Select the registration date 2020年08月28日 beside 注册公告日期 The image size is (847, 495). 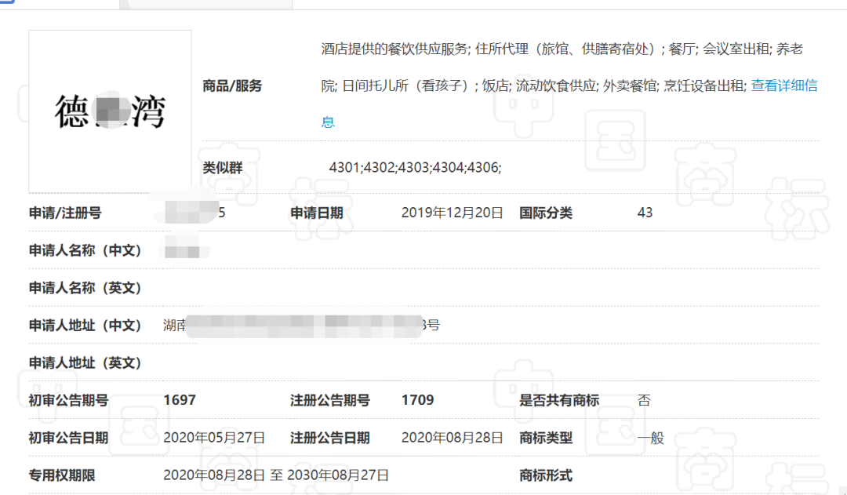(453, 438)
